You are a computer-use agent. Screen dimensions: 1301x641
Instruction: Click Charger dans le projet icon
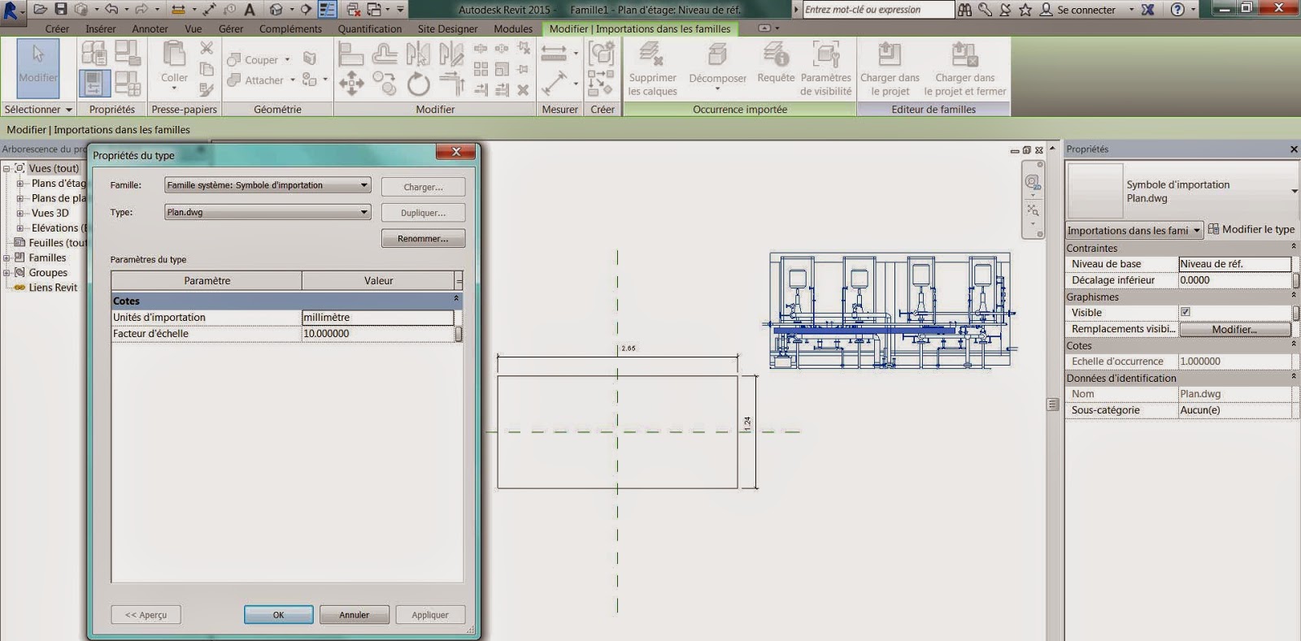(x=890, y=55)
